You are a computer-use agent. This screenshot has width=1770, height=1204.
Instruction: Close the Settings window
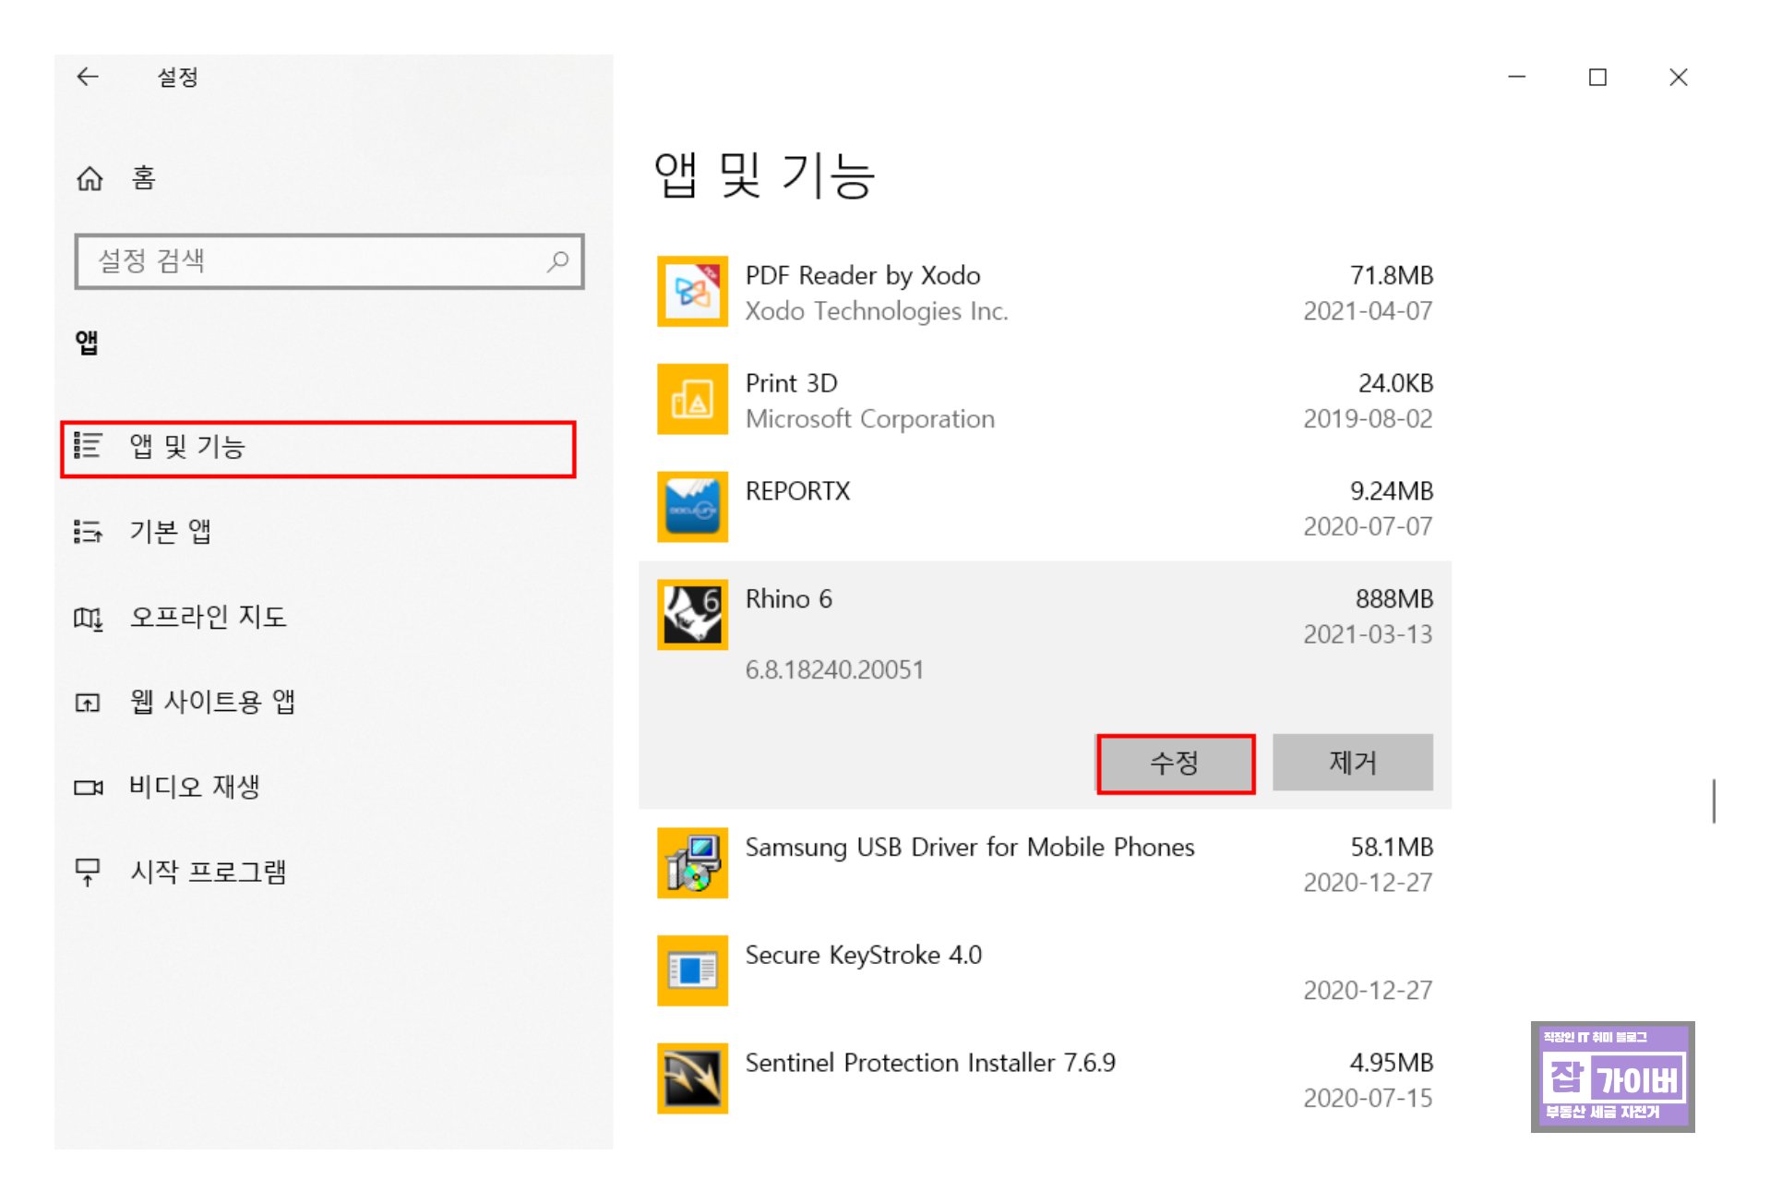pyautogui.click(x=1679, y=77)
